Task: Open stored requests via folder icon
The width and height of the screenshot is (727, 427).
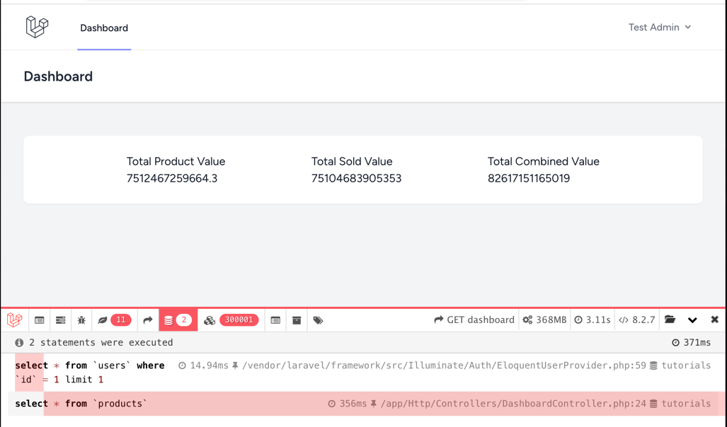Action: 670,320
